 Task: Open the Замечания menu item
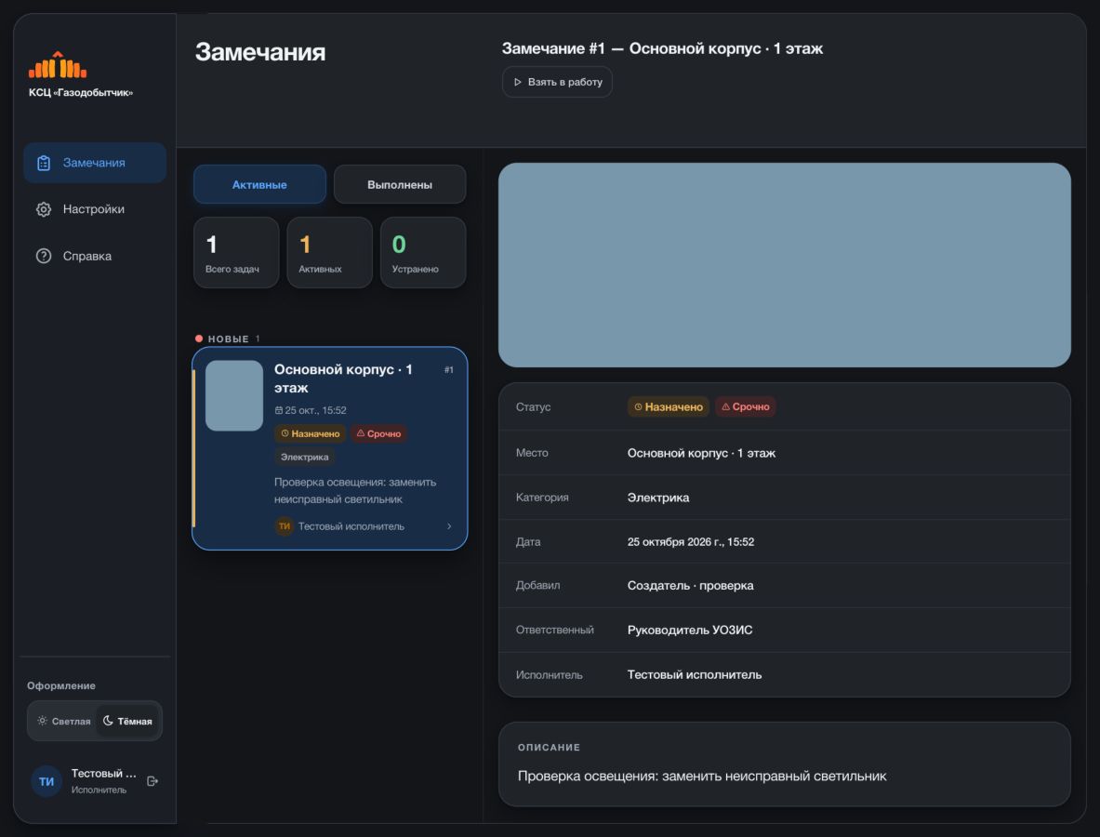coord(95,163)
